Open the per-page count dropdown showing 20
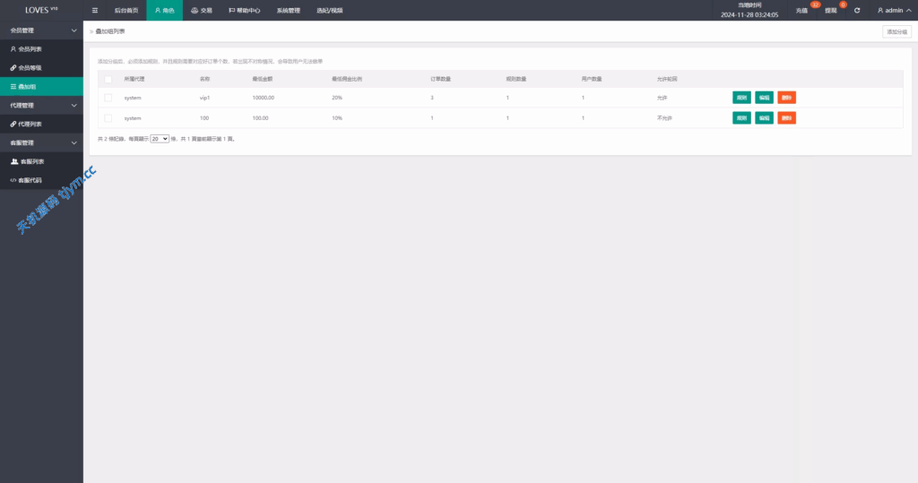The height and width of the screenshot is (483, 918). (x=160, y=139)
